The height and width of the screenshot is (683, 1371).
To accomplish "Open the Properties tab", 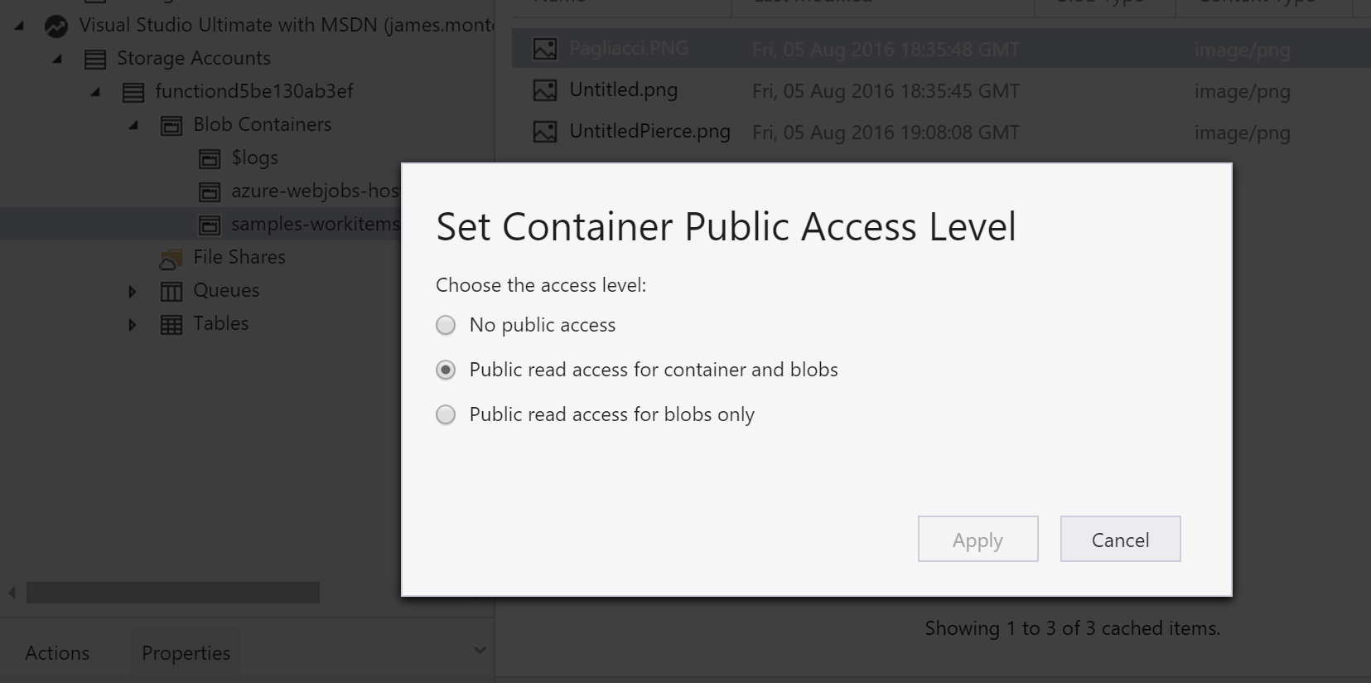I will click(x=186, y=653).
